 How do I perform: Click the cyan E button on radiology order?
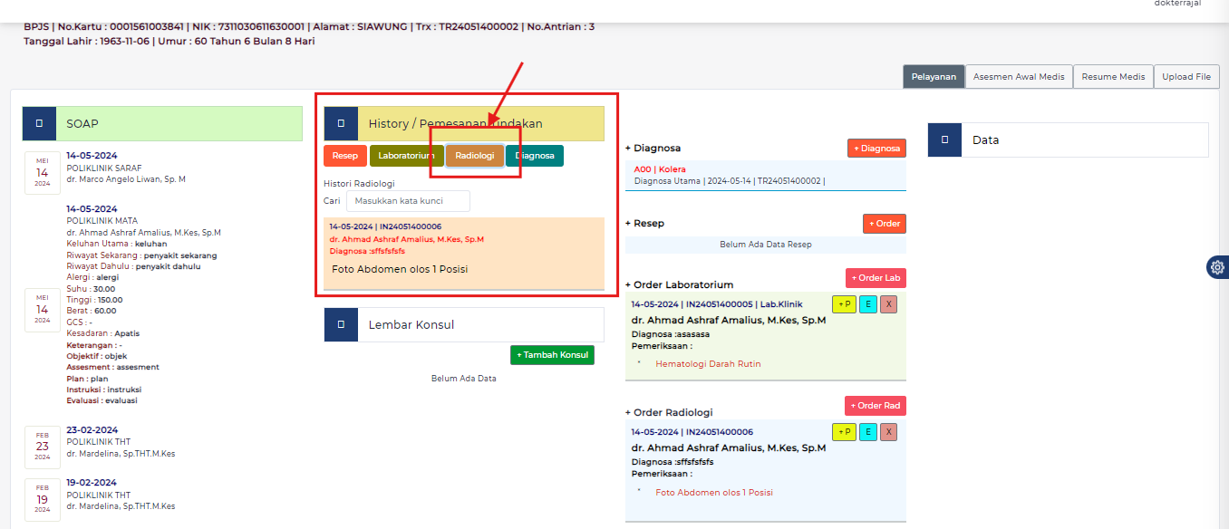867,432
